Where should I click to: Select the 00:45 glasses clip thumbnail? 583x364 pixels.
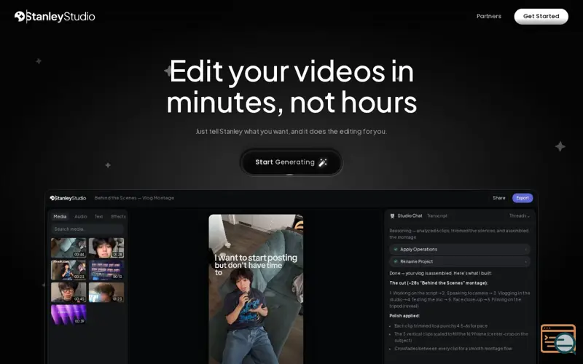[69, 292]
